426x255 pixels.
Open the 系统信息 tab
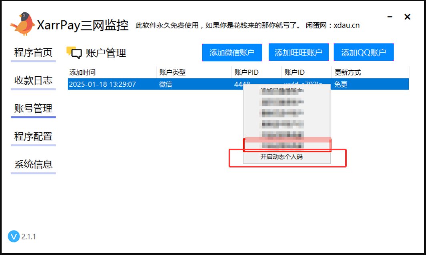coord(33,164)
